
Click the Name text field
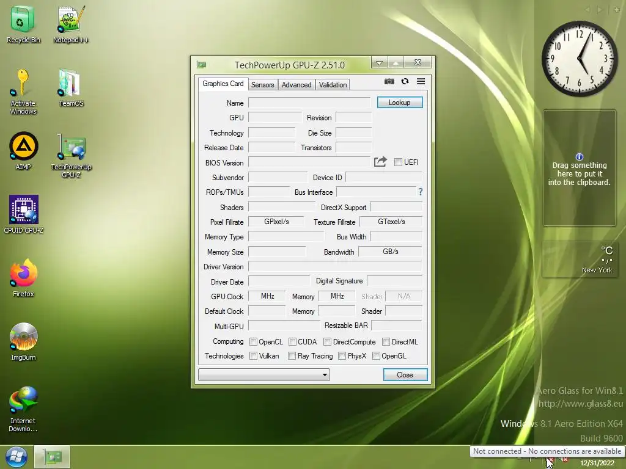tap(309, 103)
